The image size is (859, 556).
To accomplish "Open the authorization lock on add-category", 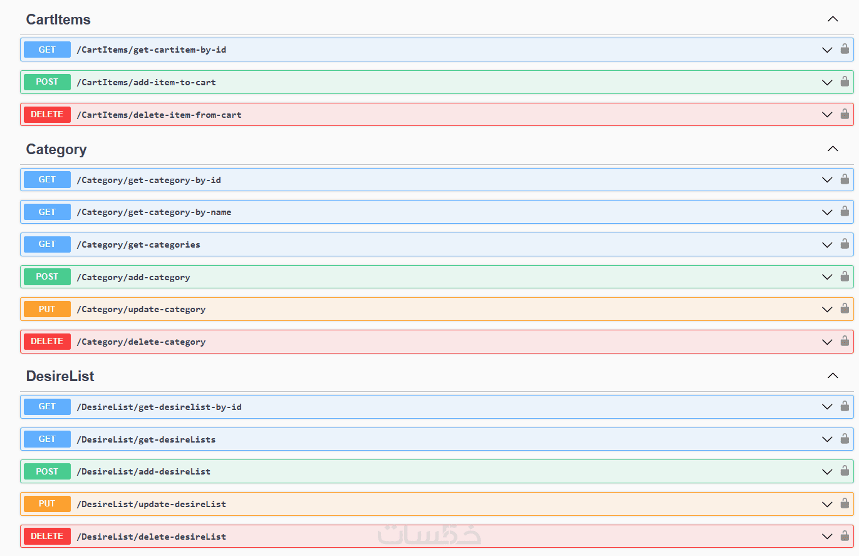I will tap(845, 276).
